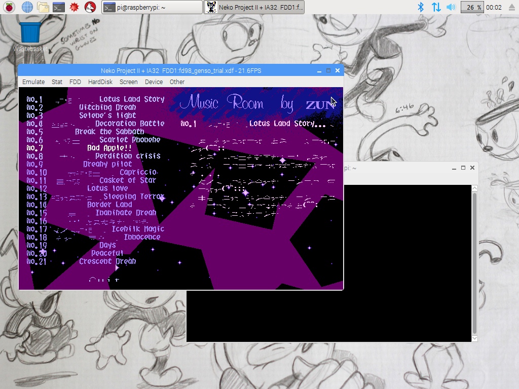Open the Device menu
This screenshot has width=519, height=389.
pyautogui.click(x=154, y=82)
